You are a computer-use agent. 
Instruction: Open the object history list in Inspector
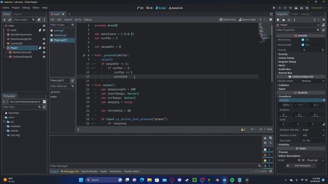pyautogui.click(x=323, y=20)
